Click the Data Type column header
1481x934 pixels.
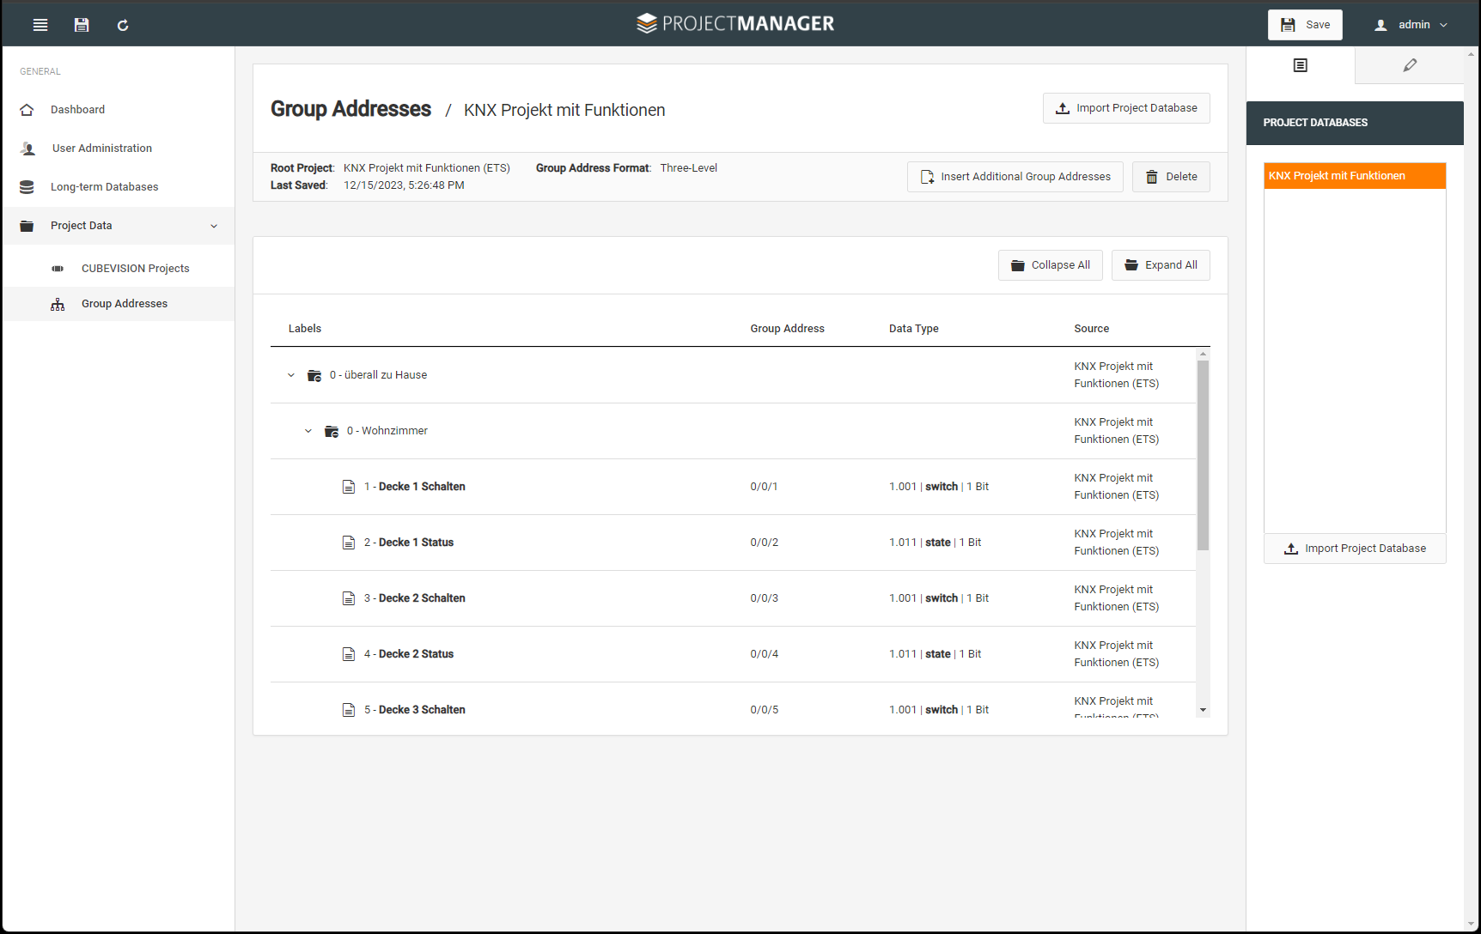[913, 329]
